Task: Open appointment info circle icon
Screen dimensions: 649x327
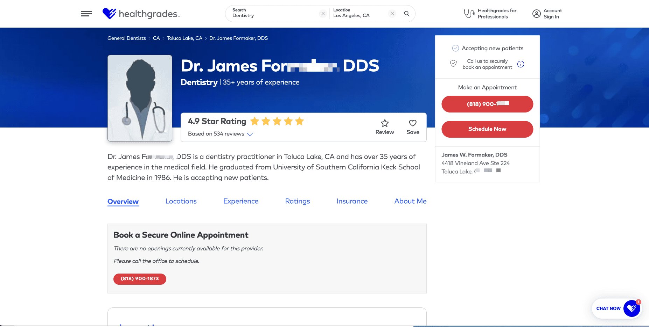Action: pos(521,64)
